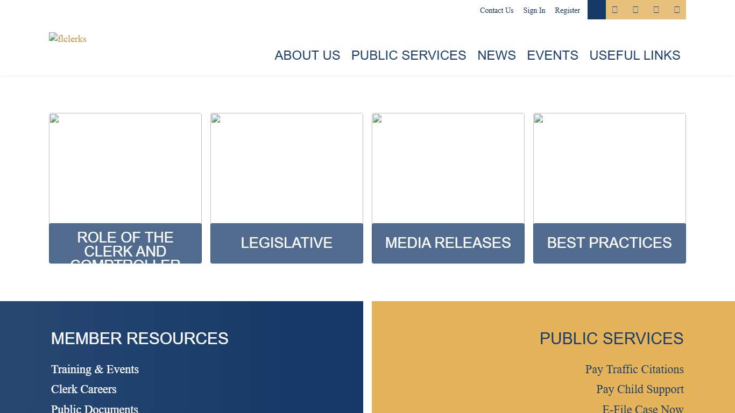The height and width of the screenshot is (413, 735).
Task: Click the Register link
Action: tap(567, 10)
